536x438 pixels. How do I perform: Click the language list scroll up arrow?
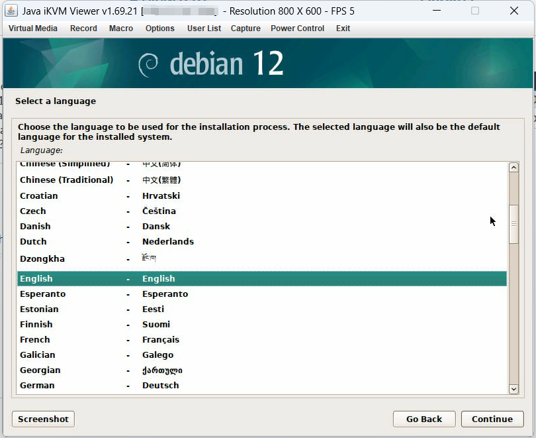(514, 168)
